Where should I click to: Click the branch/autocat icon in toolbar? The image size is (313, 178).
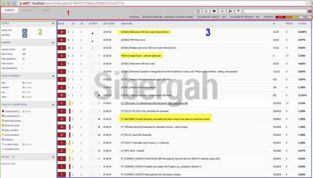click(230, 11)
